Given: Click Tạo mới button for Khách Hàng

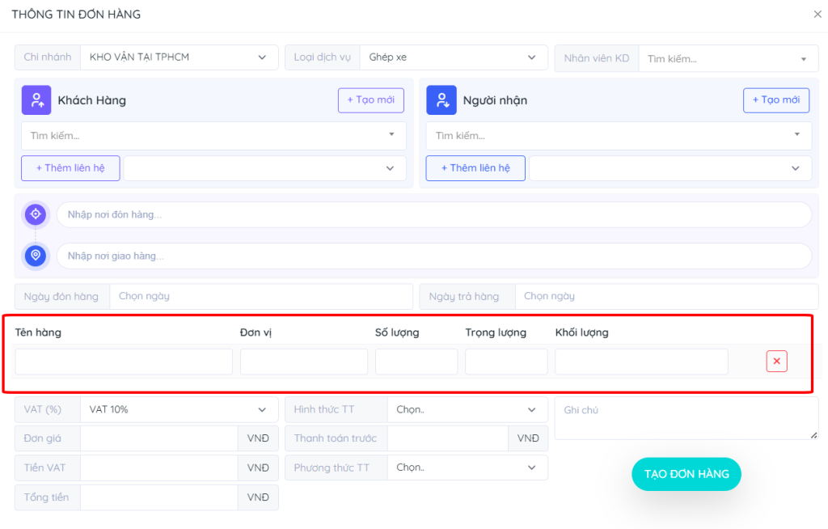Looking at the screenshot, I should point(370,100).
